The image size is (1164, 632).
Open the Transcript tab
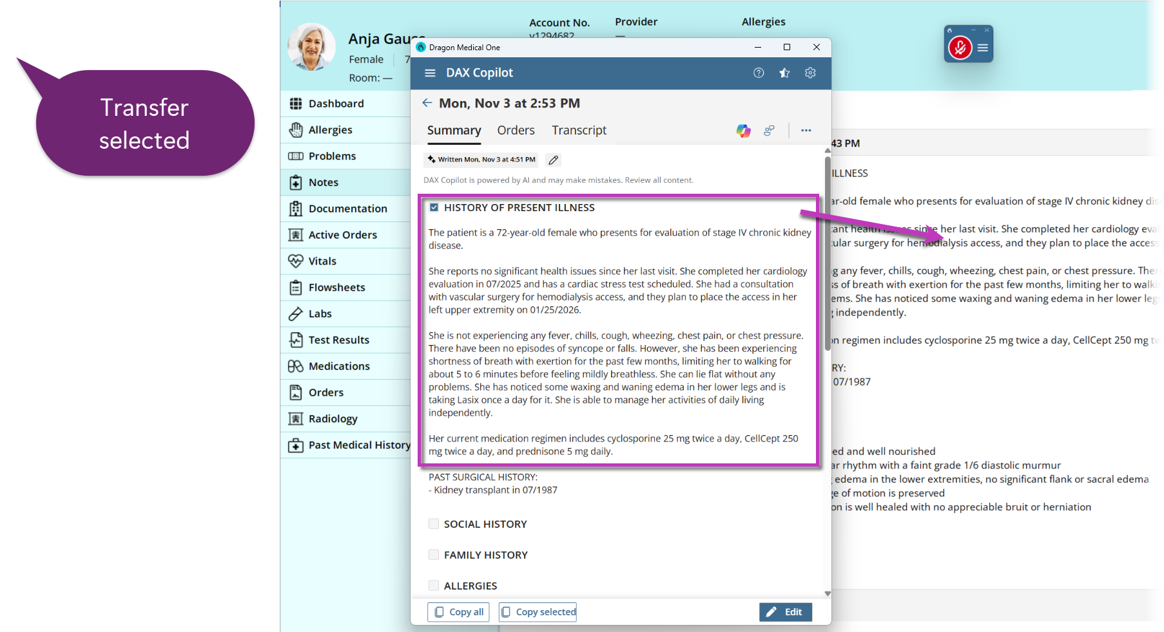pyautogui.click(x=578, y=130)
